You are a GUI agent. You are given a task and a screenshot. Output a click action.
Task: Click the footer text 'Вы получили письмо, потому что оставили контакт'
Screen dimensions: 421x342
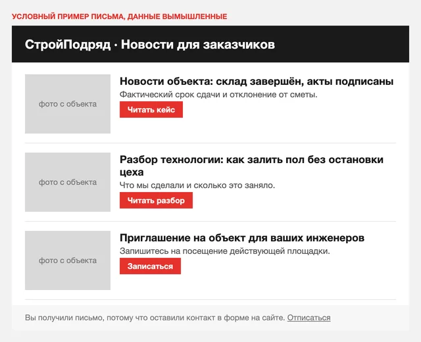click(120, 318)
